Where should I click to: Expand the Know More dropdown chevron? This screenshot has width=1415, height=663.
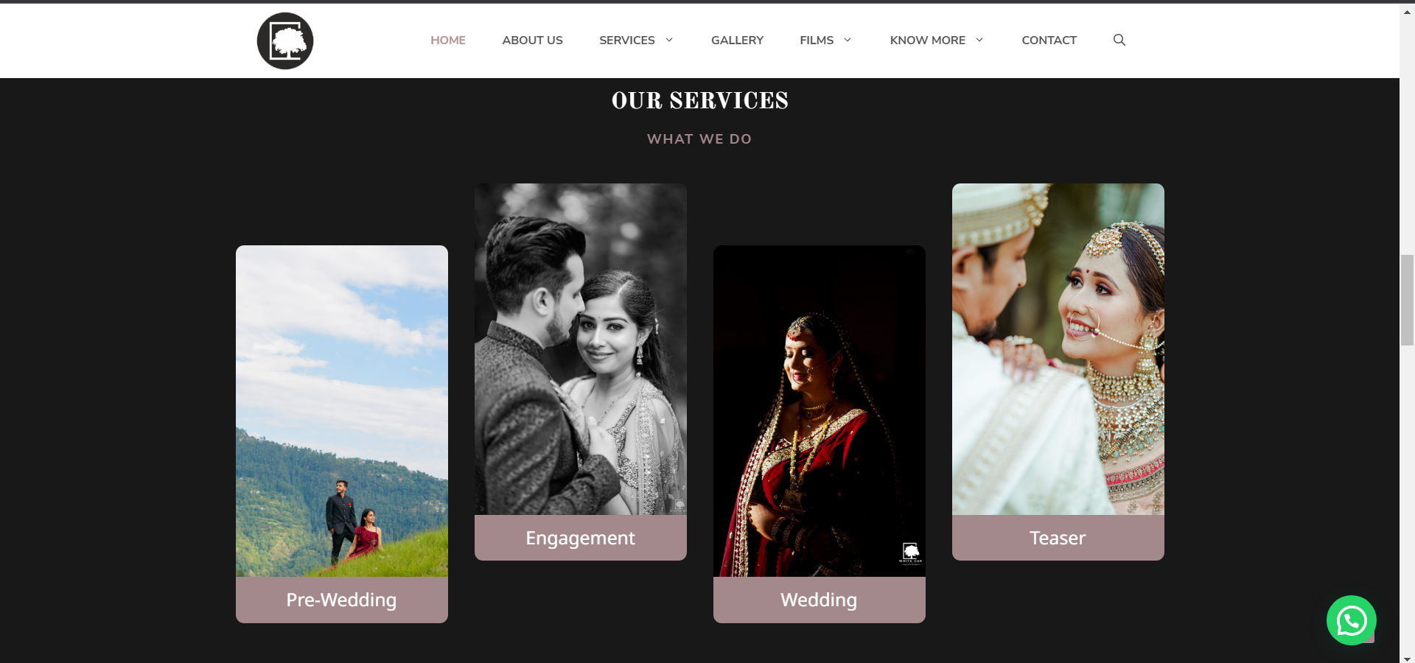[979, 40]
